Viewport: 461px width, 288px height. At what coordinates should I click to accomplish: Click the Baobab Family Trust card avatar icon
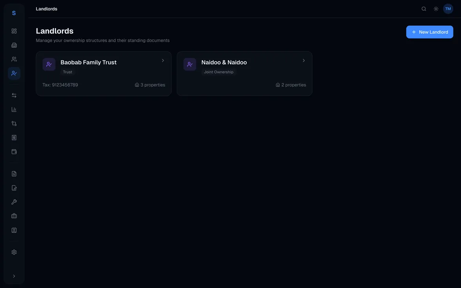(49, 64)
